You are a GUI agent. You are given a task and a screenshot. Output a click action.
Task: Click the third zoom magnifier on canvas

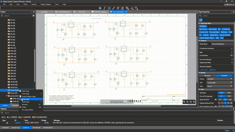[191, 101]
